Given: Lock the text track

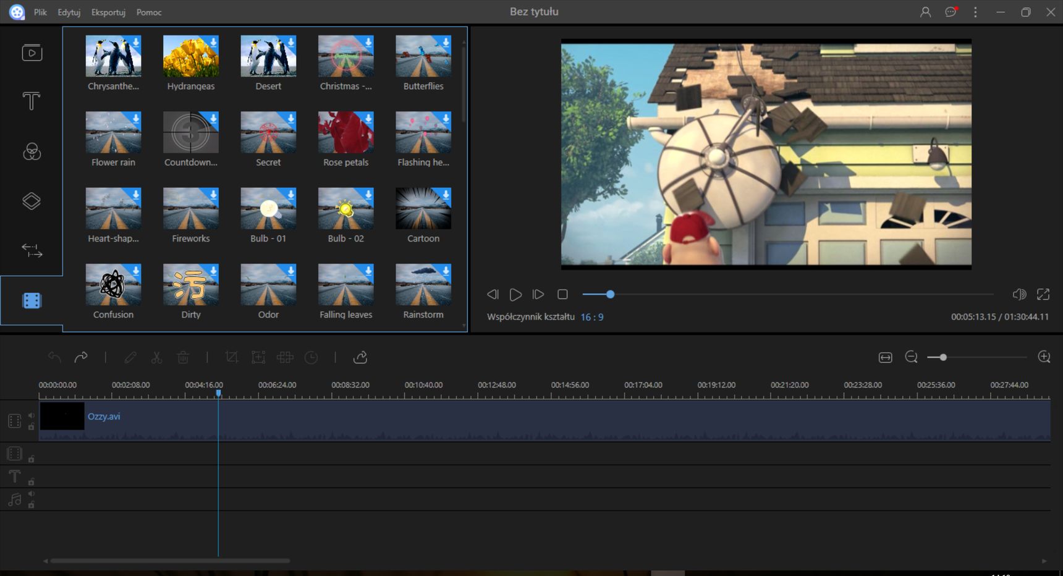Looking at the screenshot, I should pos(31,481).
